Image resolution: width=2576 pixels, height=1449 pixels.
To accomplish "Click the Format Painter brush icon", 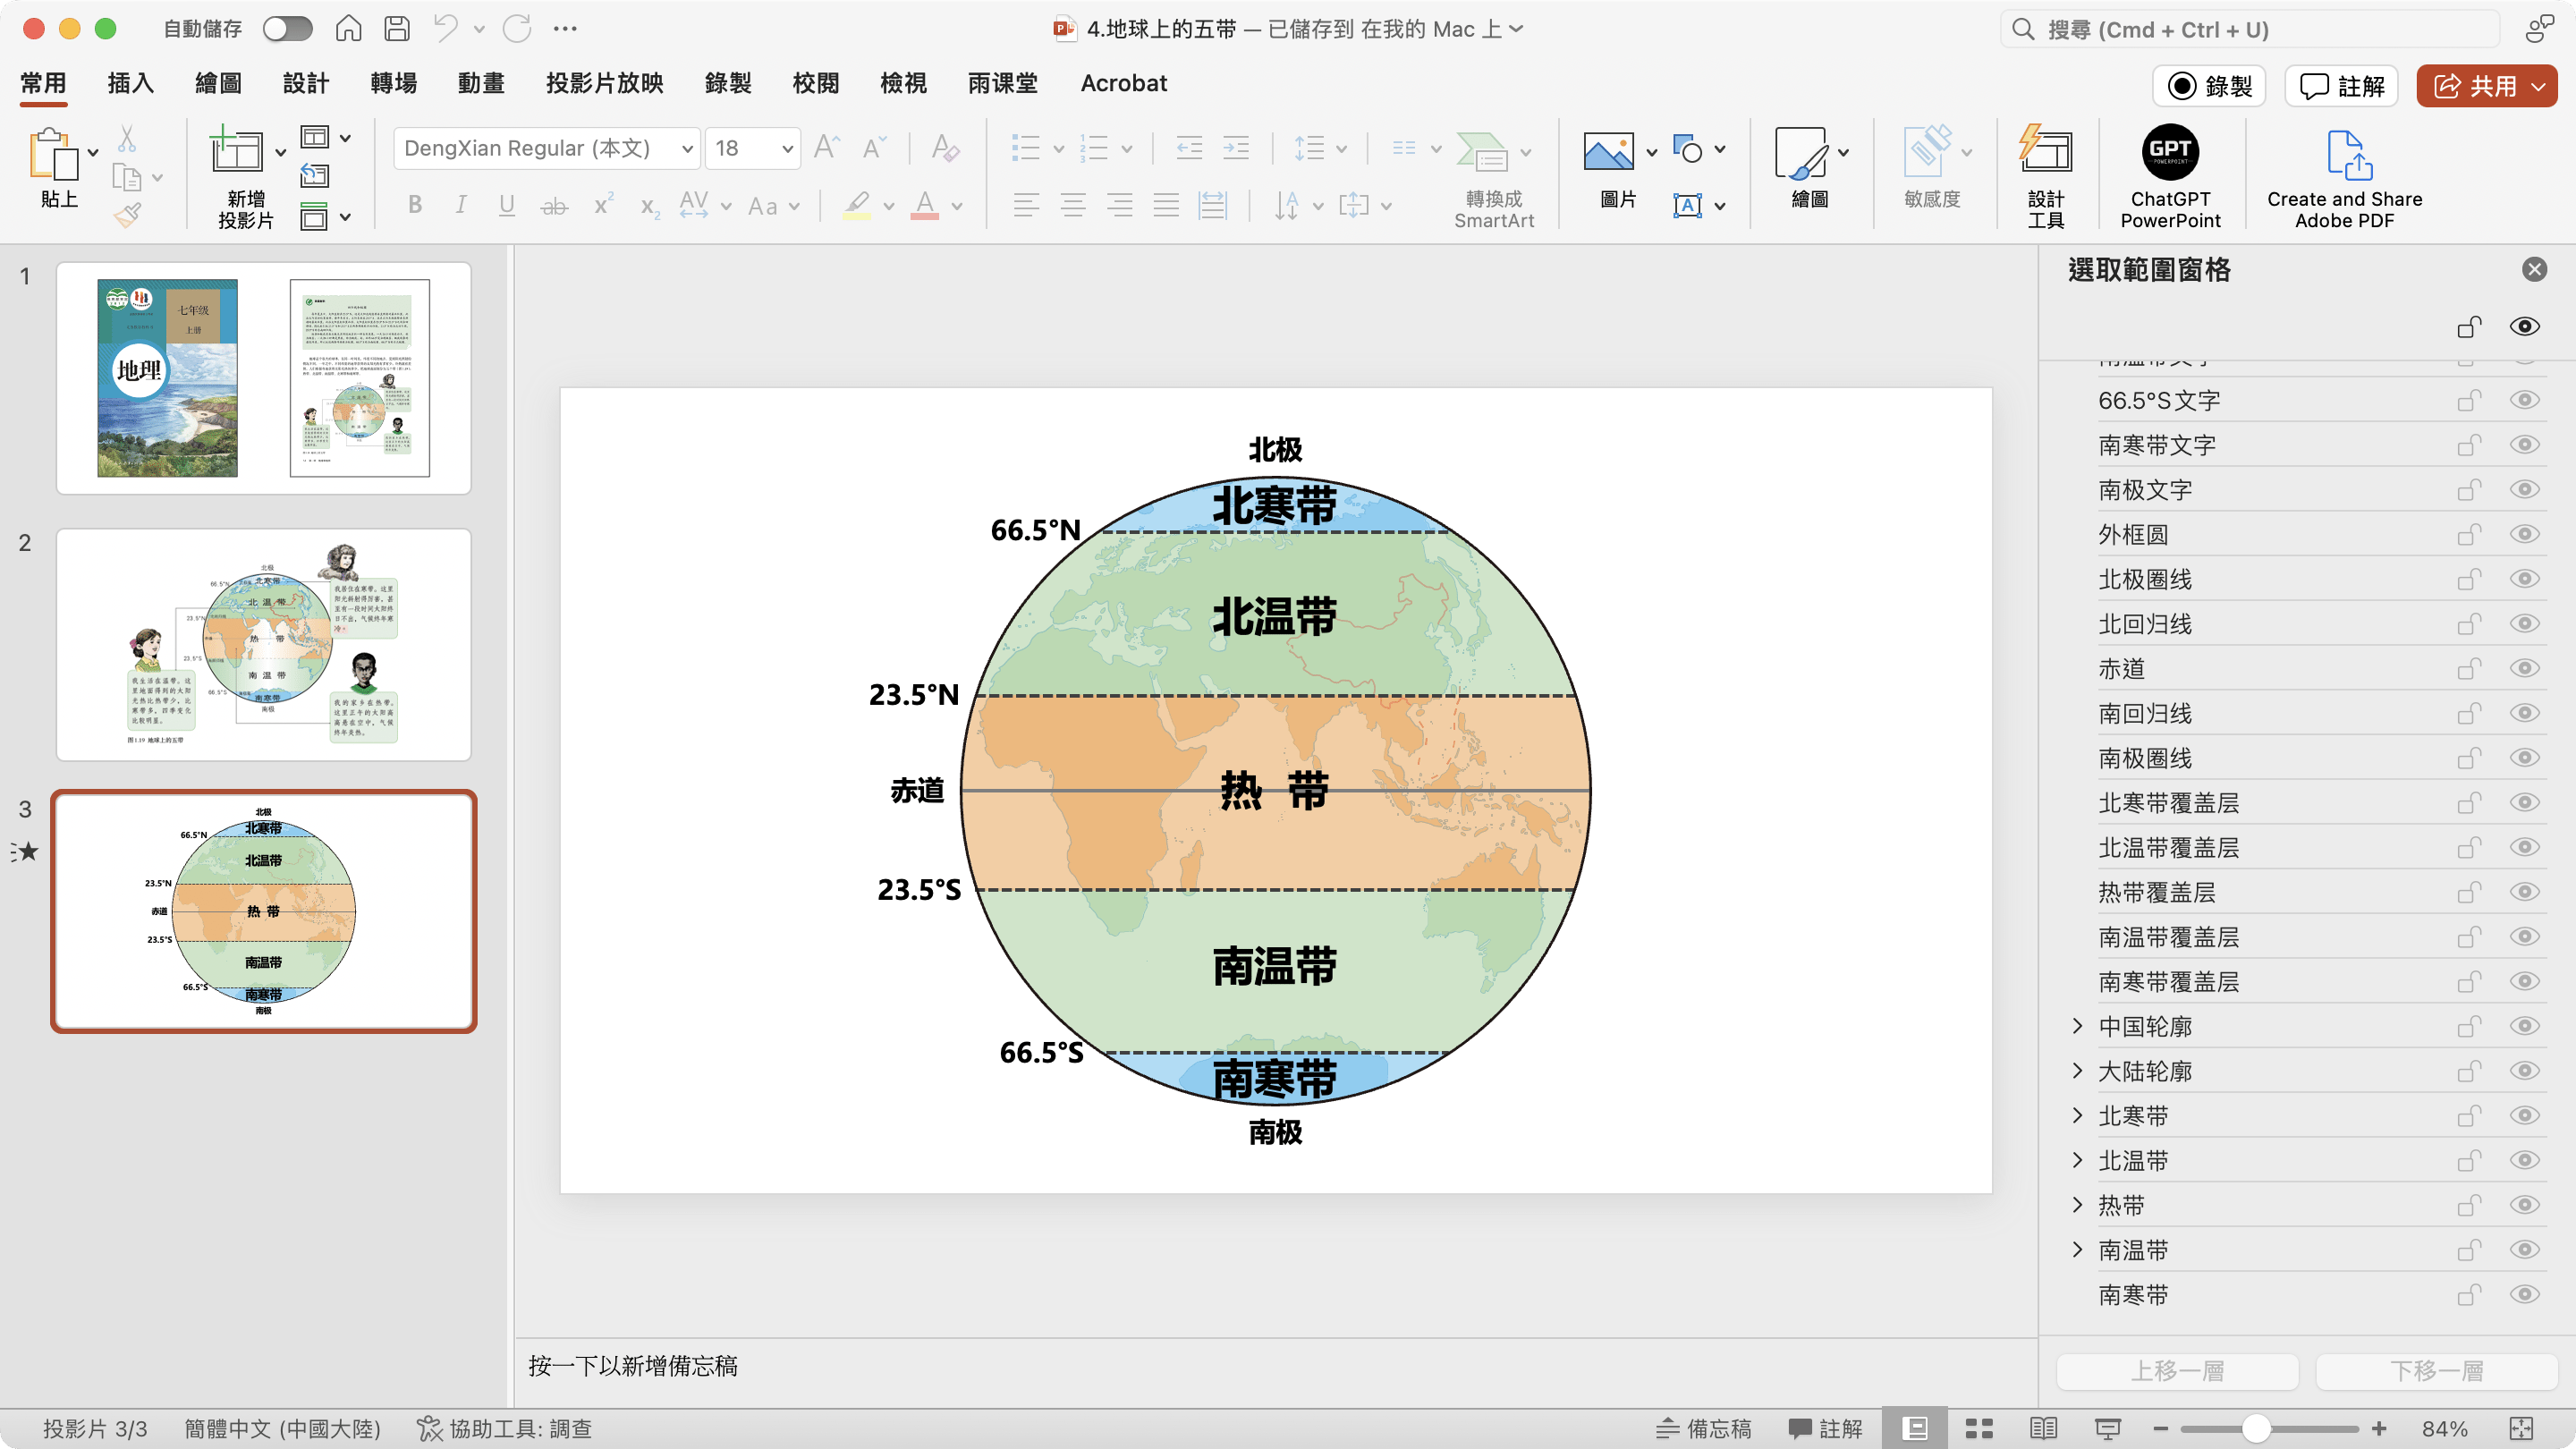I will pos(127,215).
